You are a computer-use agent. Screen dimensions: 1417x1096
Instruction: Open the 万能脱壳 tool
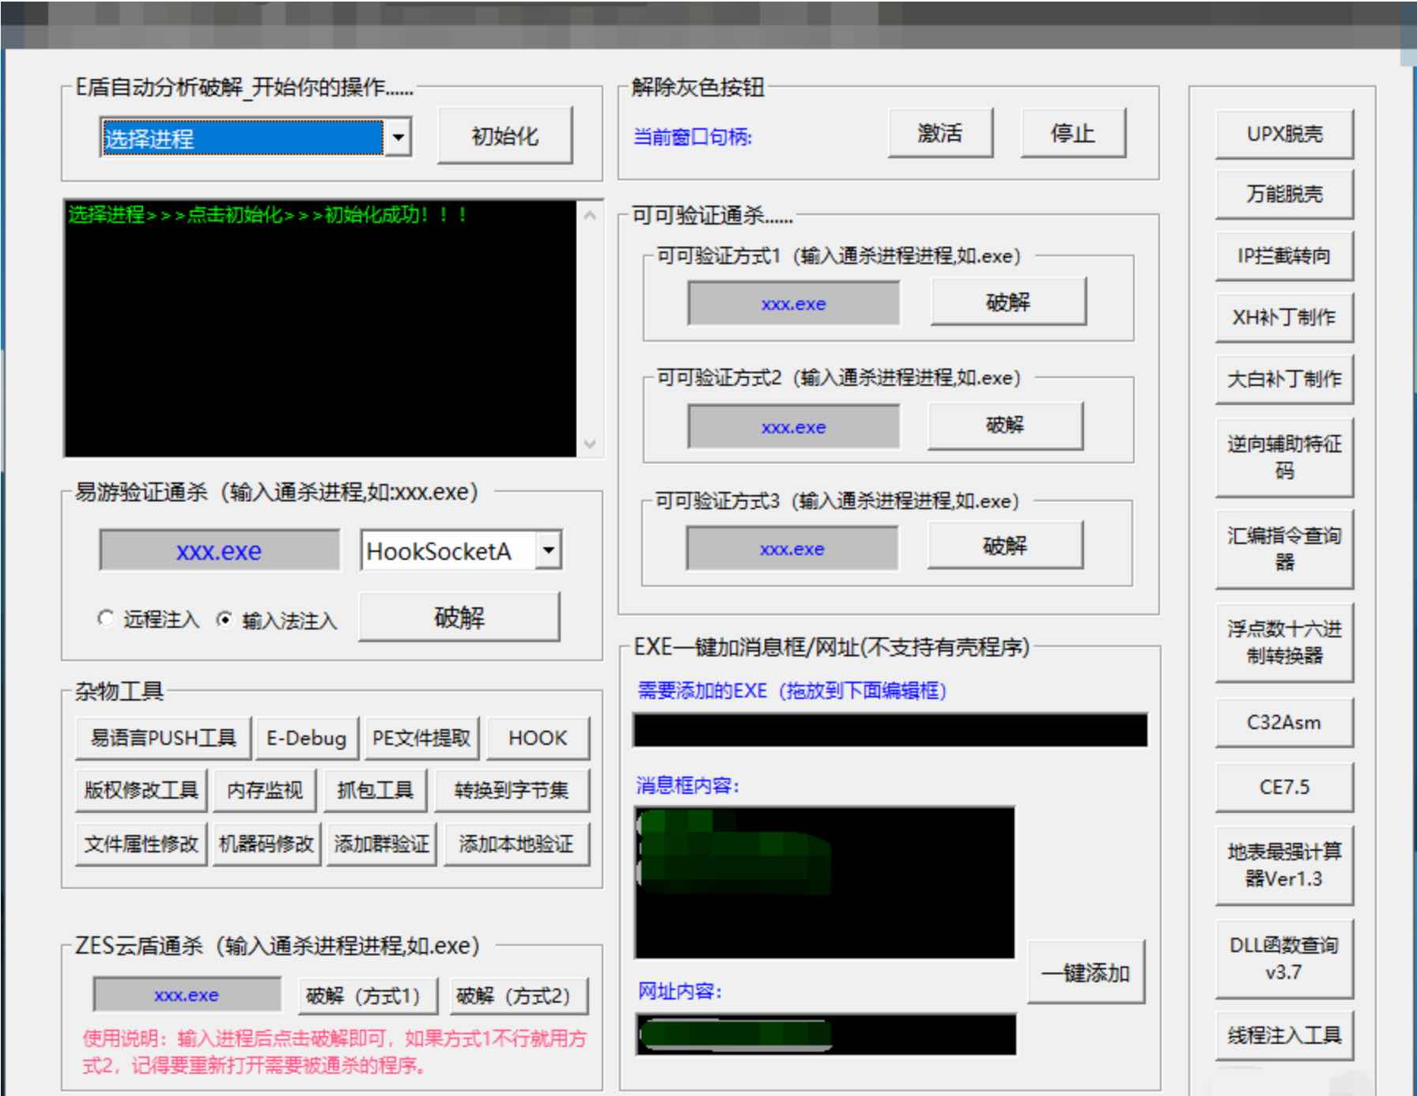pos(1284,195)
